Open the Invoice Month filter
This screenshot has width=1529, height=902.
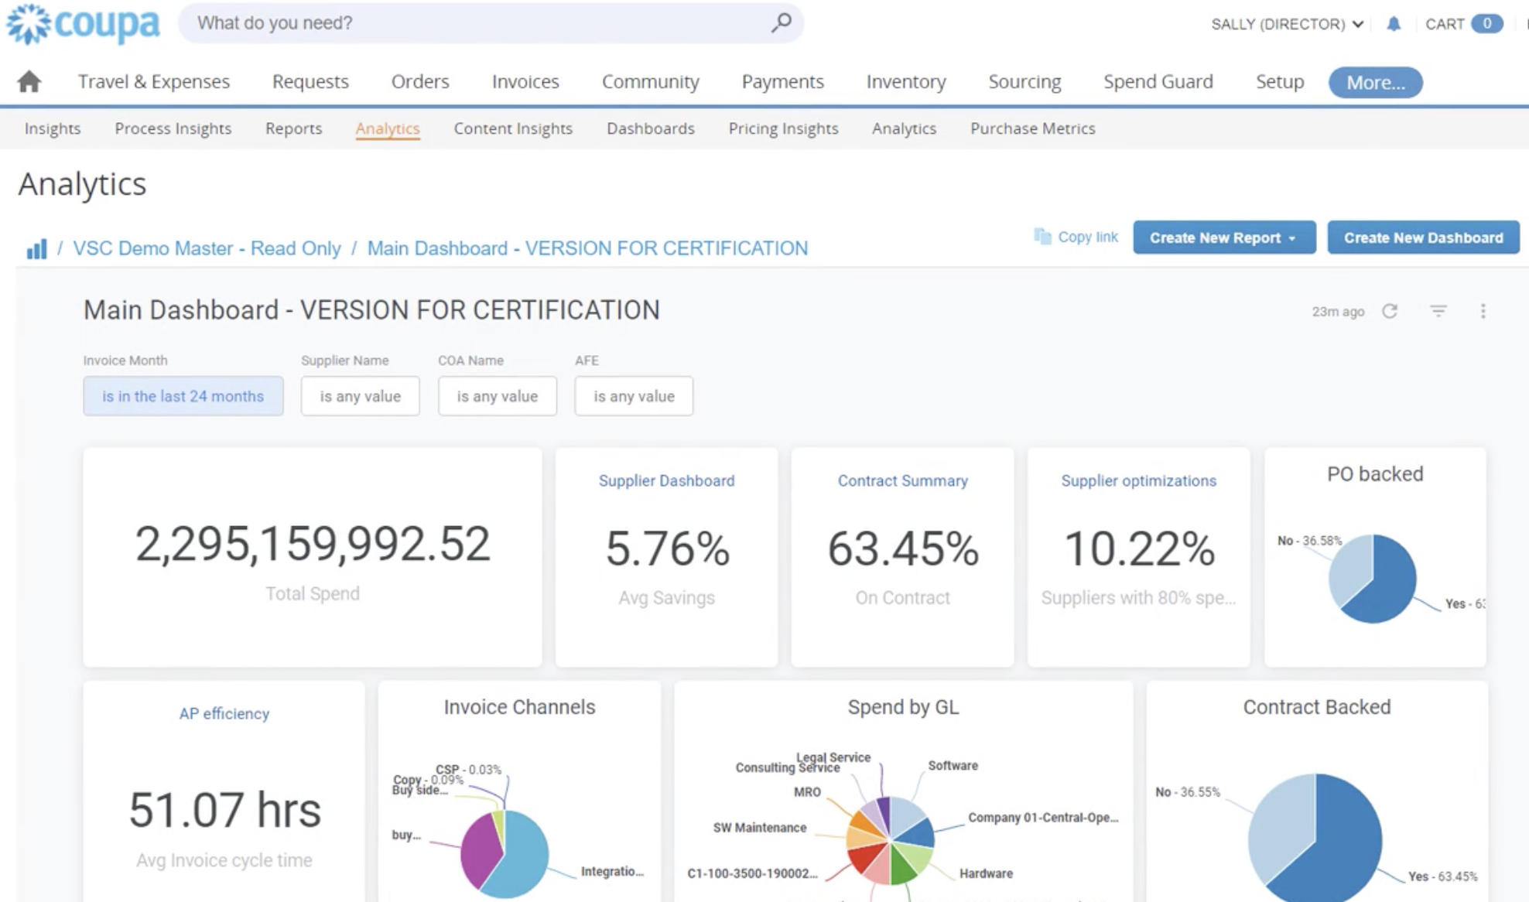(183, 396)
